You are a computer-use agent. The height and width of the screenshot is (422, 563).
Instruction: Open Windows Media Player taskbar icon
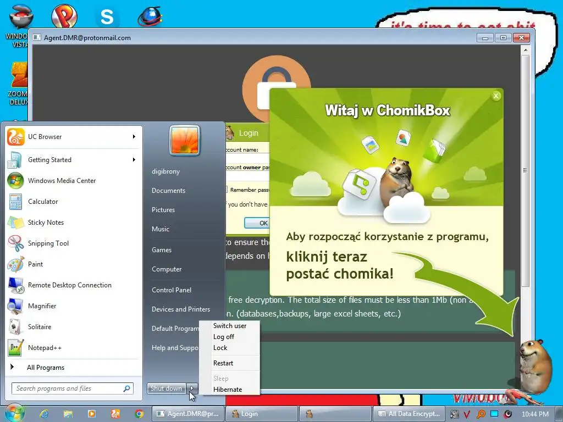coord(92,414)
